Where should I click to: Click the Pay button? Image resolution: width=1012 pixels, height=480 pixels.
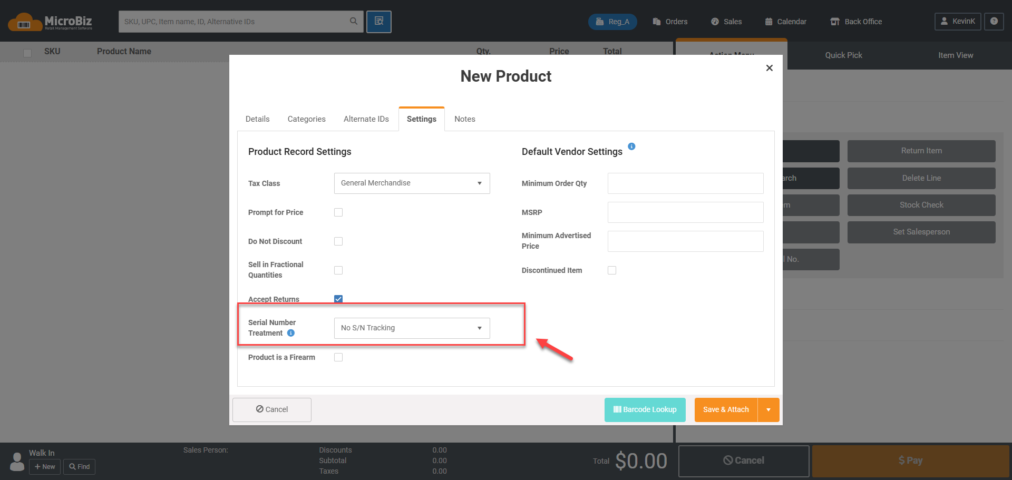click(911, 461)
